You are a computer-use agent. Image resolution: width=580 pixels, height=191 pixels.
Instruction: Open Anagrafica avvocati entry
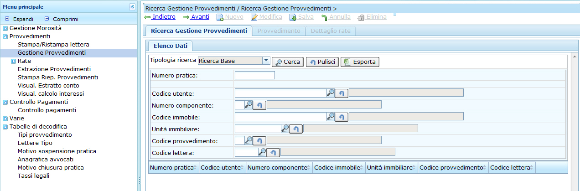46,160
